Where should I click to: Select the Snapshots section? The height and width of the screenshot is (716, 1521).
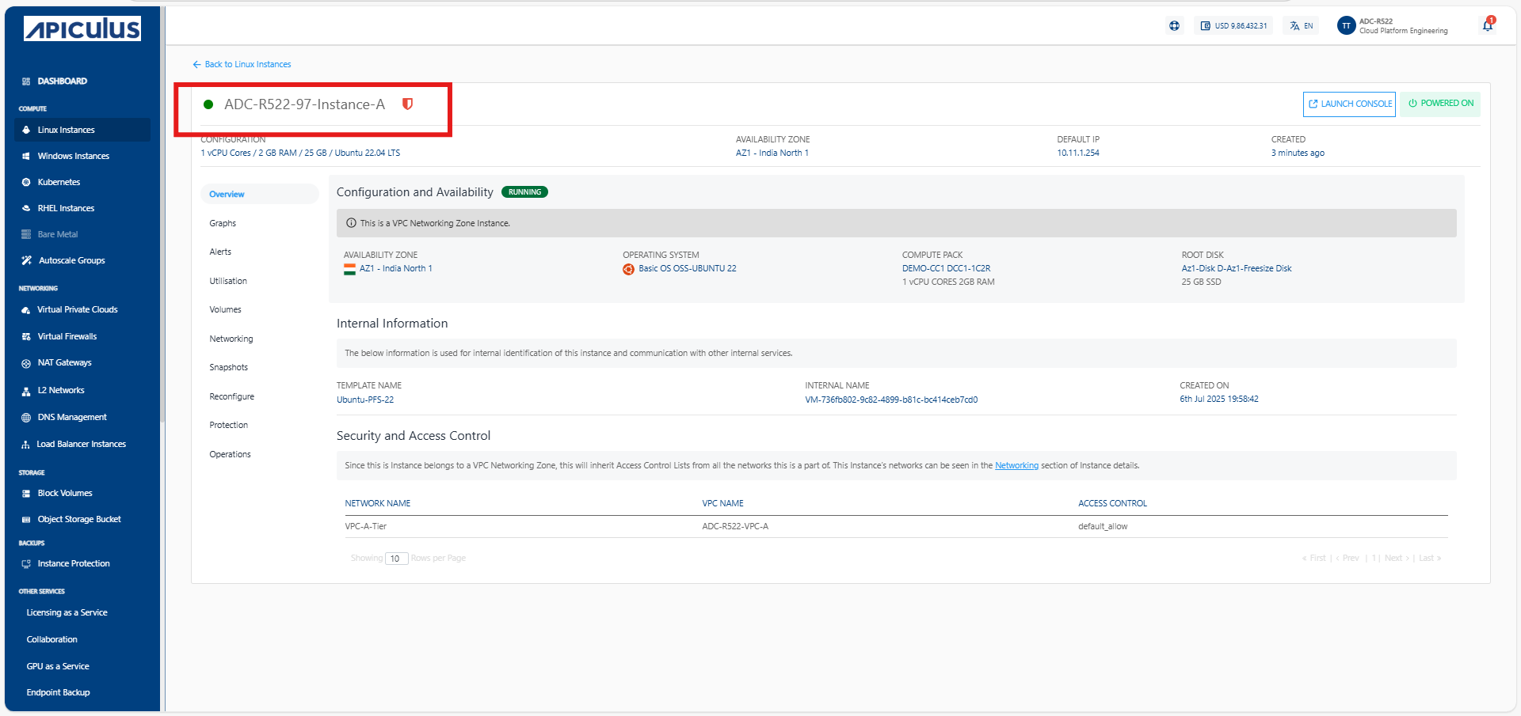click(229, 367)
